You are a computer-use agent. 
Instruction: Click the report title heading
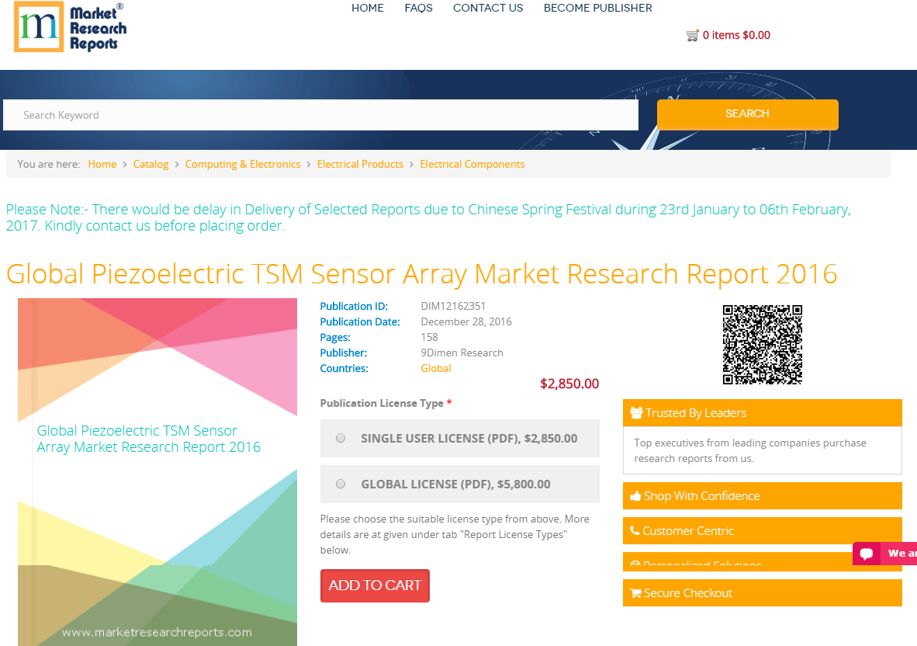pyautogui.click(x=422, y=274)
